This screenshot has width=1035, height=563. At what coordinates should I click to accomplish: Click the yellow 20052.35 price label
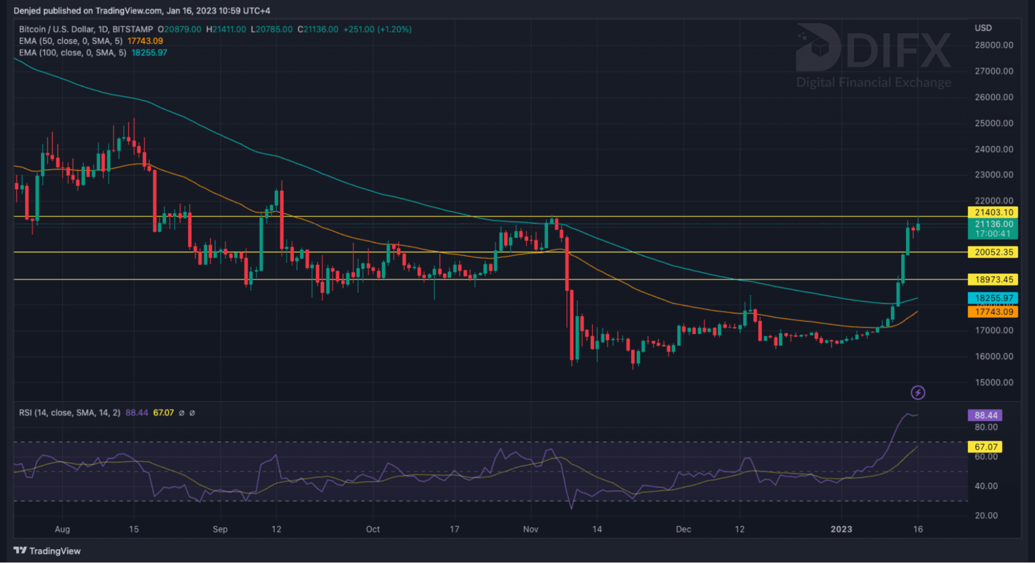point(993,252)
